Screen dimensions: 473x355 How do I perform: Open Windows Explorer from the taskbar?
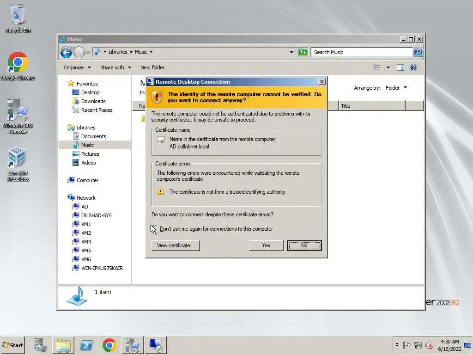coord(63,345)
